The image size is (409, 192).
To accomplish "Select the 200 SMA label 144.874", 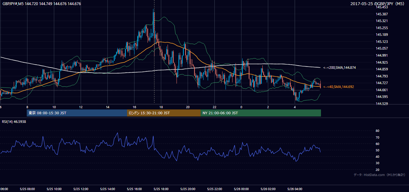I will click(340, 68).
